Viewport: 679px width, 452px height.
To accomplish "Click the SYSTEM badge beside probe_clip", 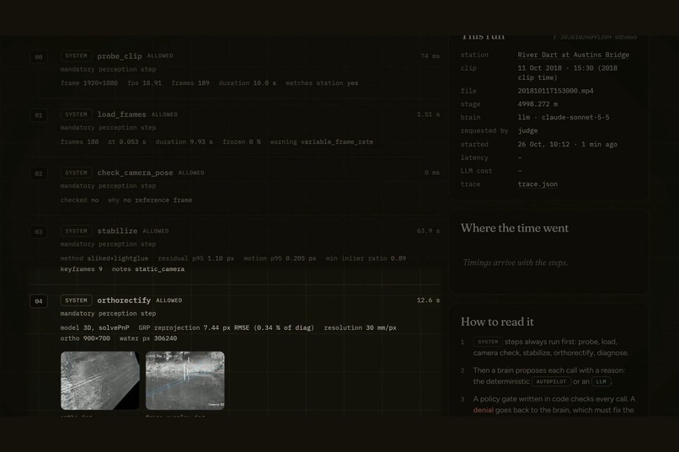I will tap(76, 56).
